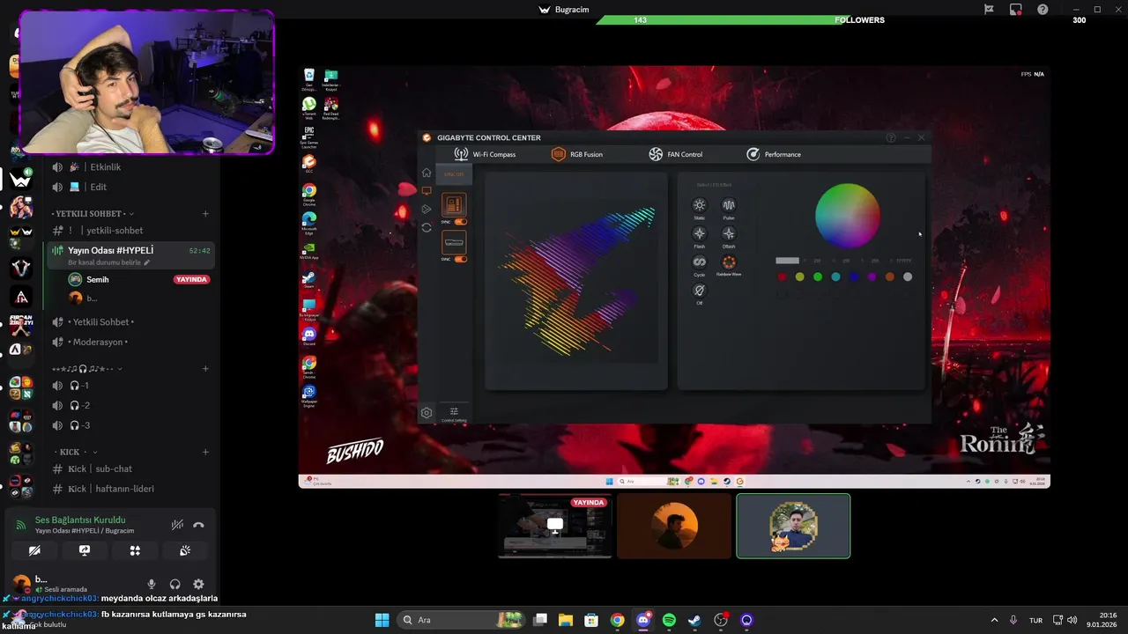Image resolution: width=1128 pixels, height=634 pixels.
Task: Open Discord user settings gear
Action: click(198, 584)
